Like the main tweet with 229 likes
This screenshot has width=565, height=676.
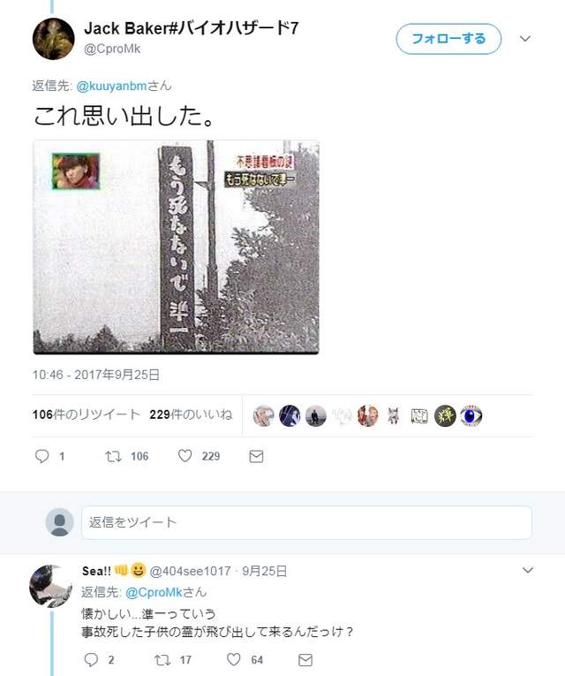coord(185,456)
